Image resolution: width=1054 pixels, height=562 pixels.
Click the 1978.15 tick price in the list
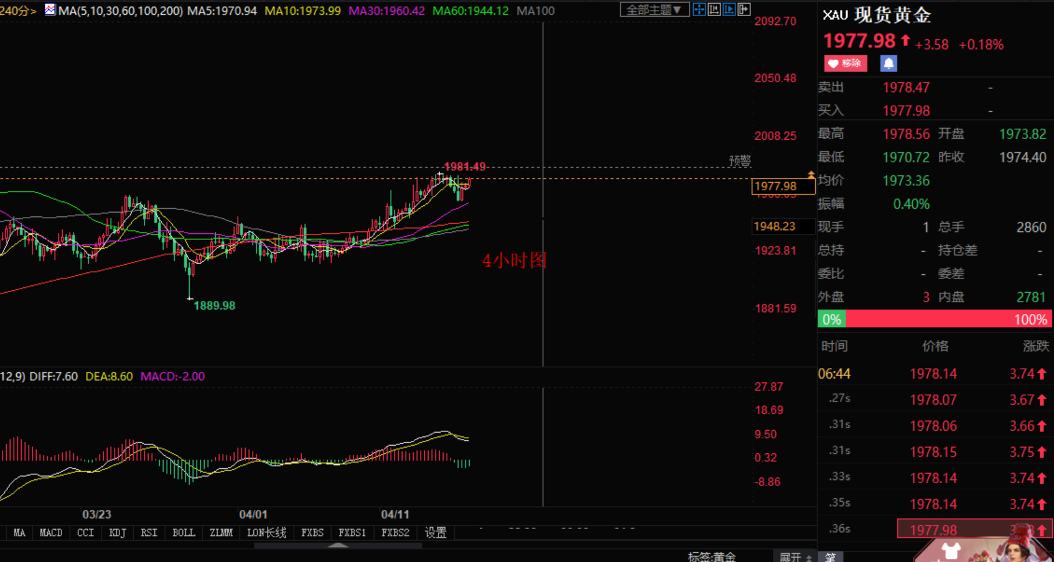pos(933,452)
